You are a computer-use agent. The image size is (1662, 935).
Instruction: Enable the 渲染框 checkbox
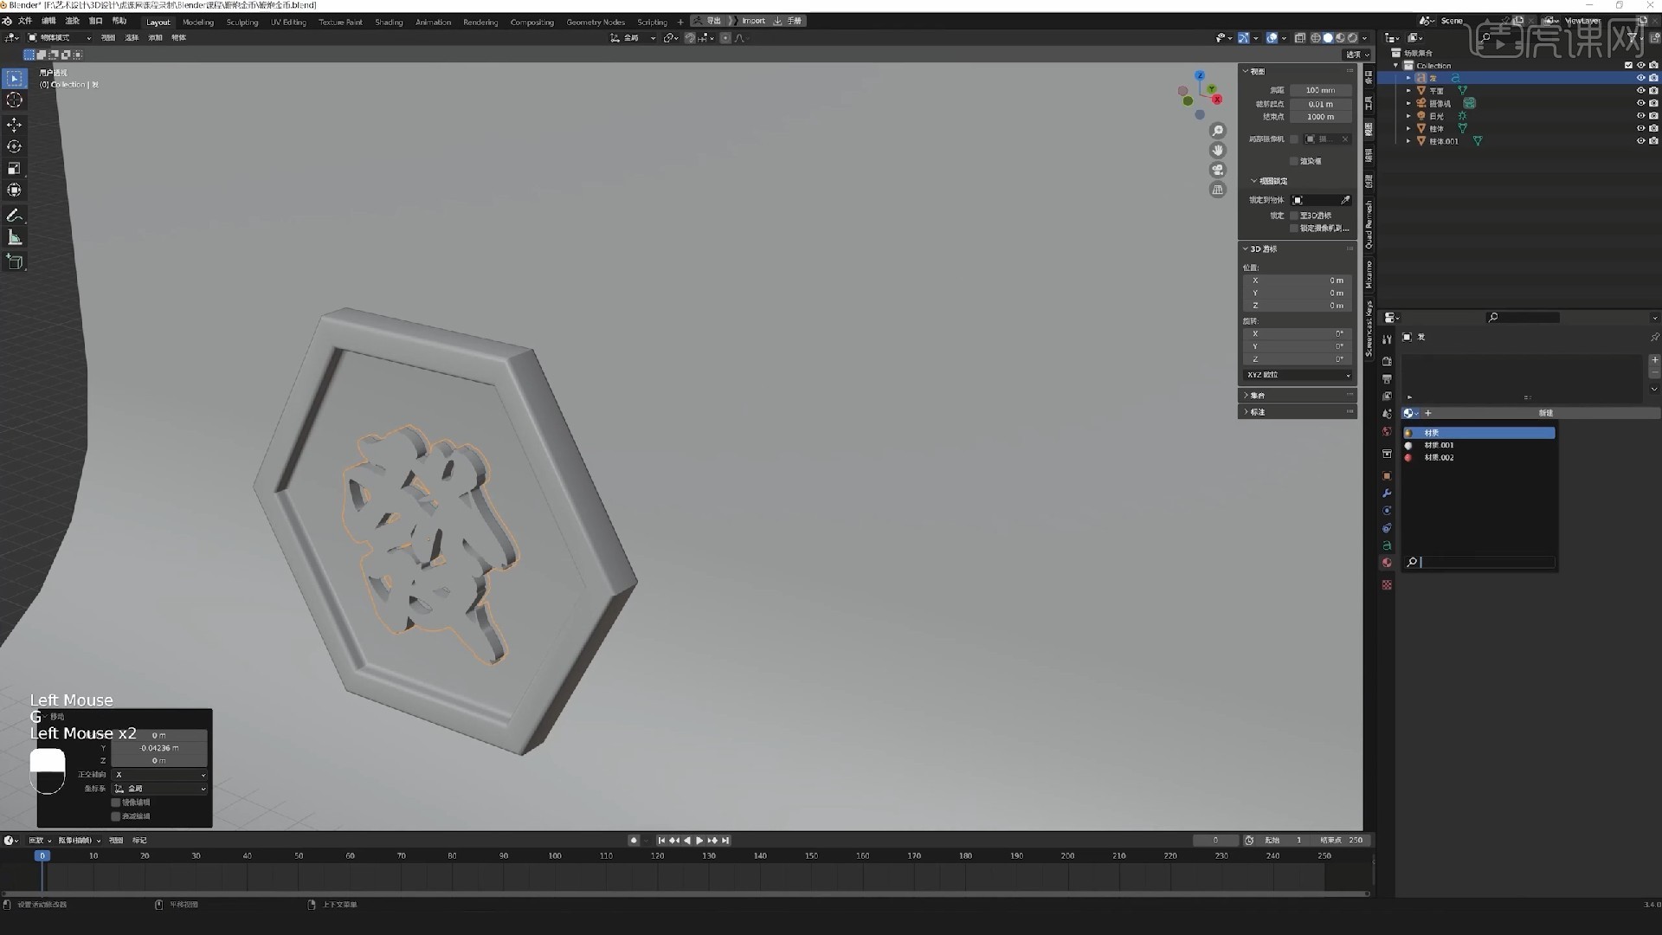[x=1294, y=161]
